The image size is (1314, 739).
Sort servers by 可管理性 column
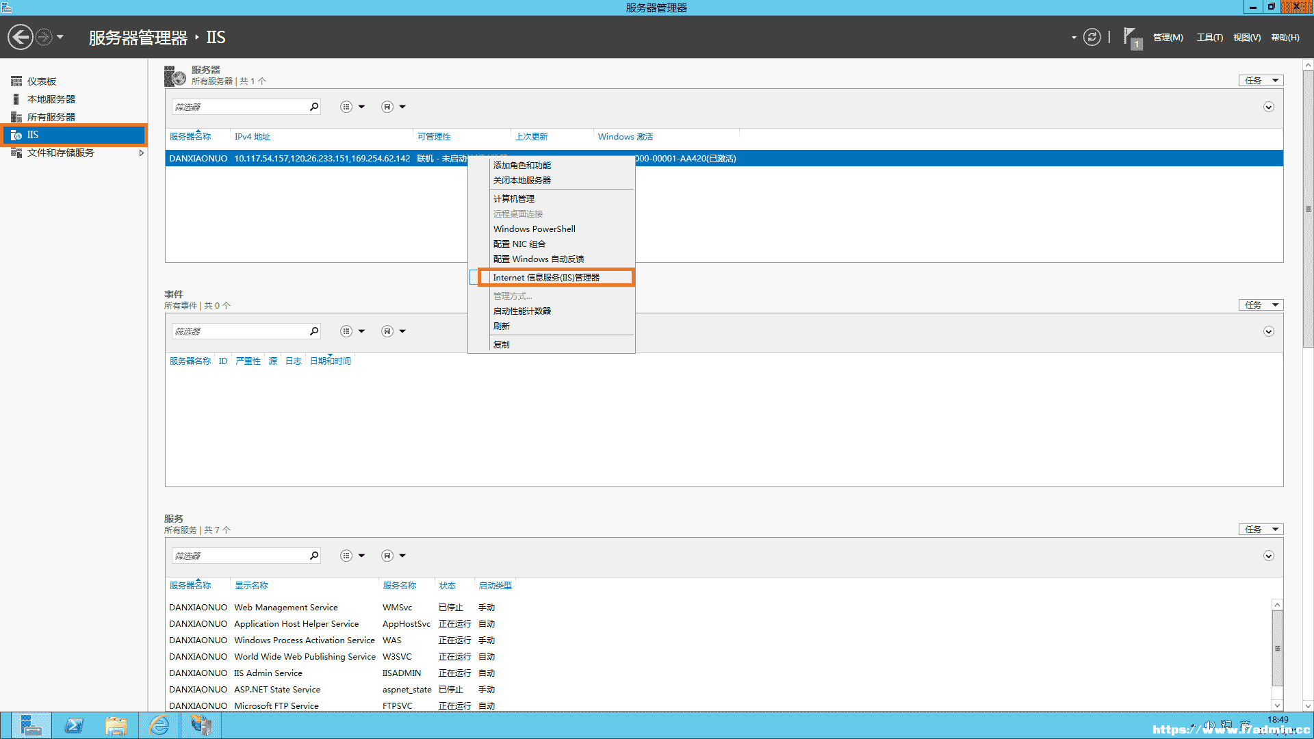point(434,137)
